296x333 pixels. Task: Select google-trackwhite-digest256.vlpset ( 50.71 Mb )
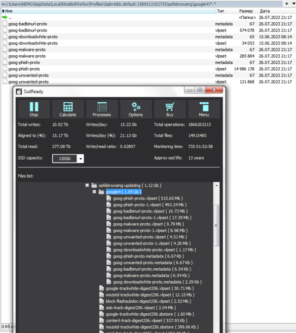pyautogui.click(x=149, y=289)
